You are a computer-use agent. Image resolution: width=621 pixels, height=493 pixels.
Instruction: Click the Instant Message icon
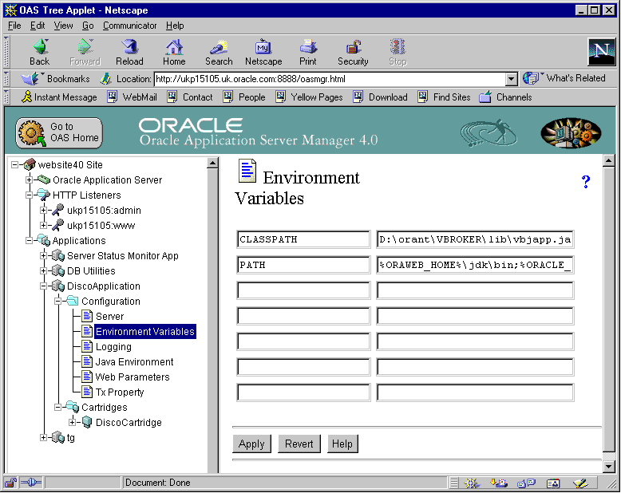26,97
